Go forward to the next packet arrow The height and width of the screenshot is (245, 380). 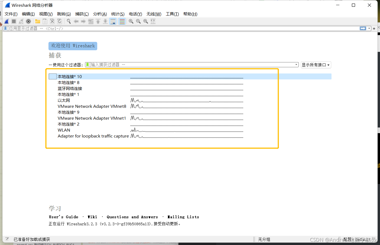(83, 21)
